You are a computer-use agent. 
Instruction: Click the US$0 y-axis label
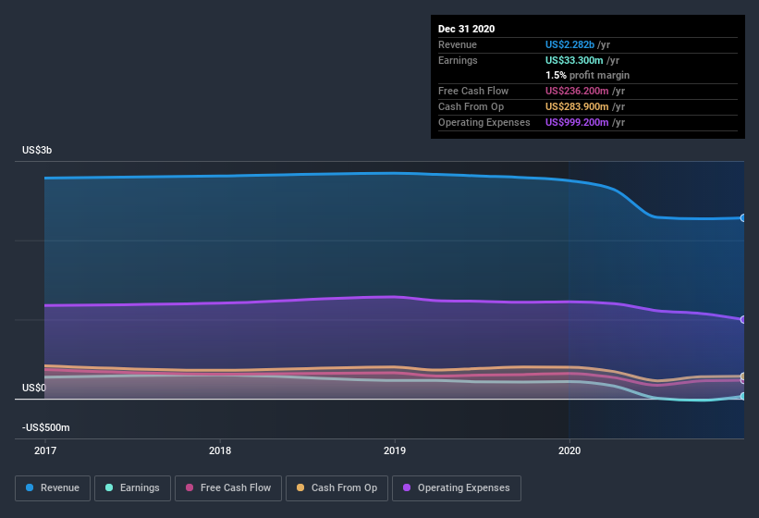tap(34, 388)
